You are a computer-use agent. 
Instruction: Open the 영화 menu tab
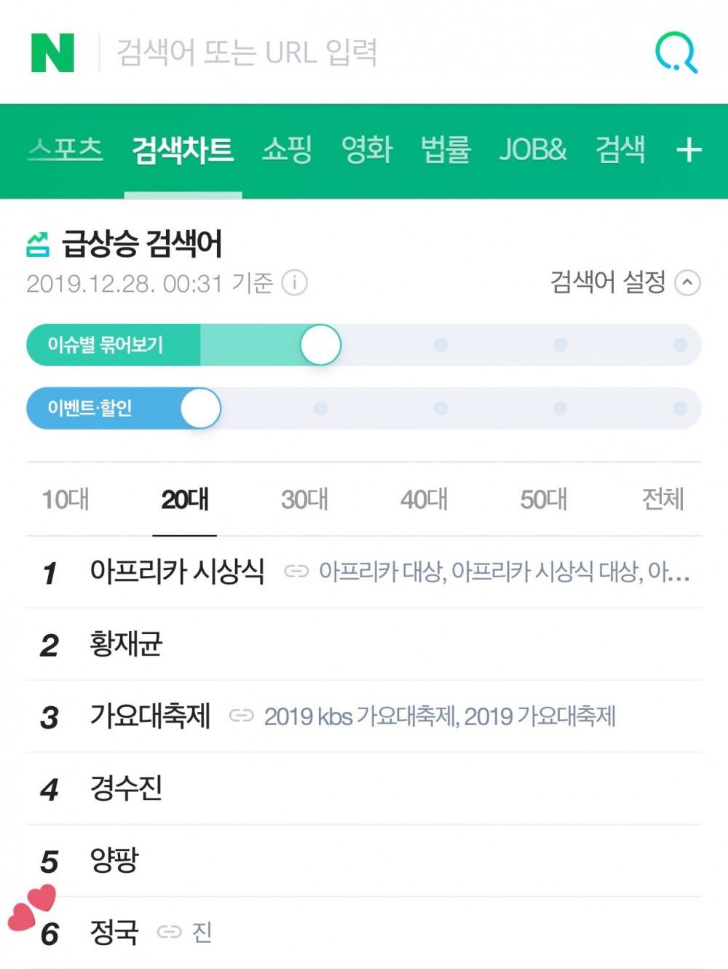366,149
